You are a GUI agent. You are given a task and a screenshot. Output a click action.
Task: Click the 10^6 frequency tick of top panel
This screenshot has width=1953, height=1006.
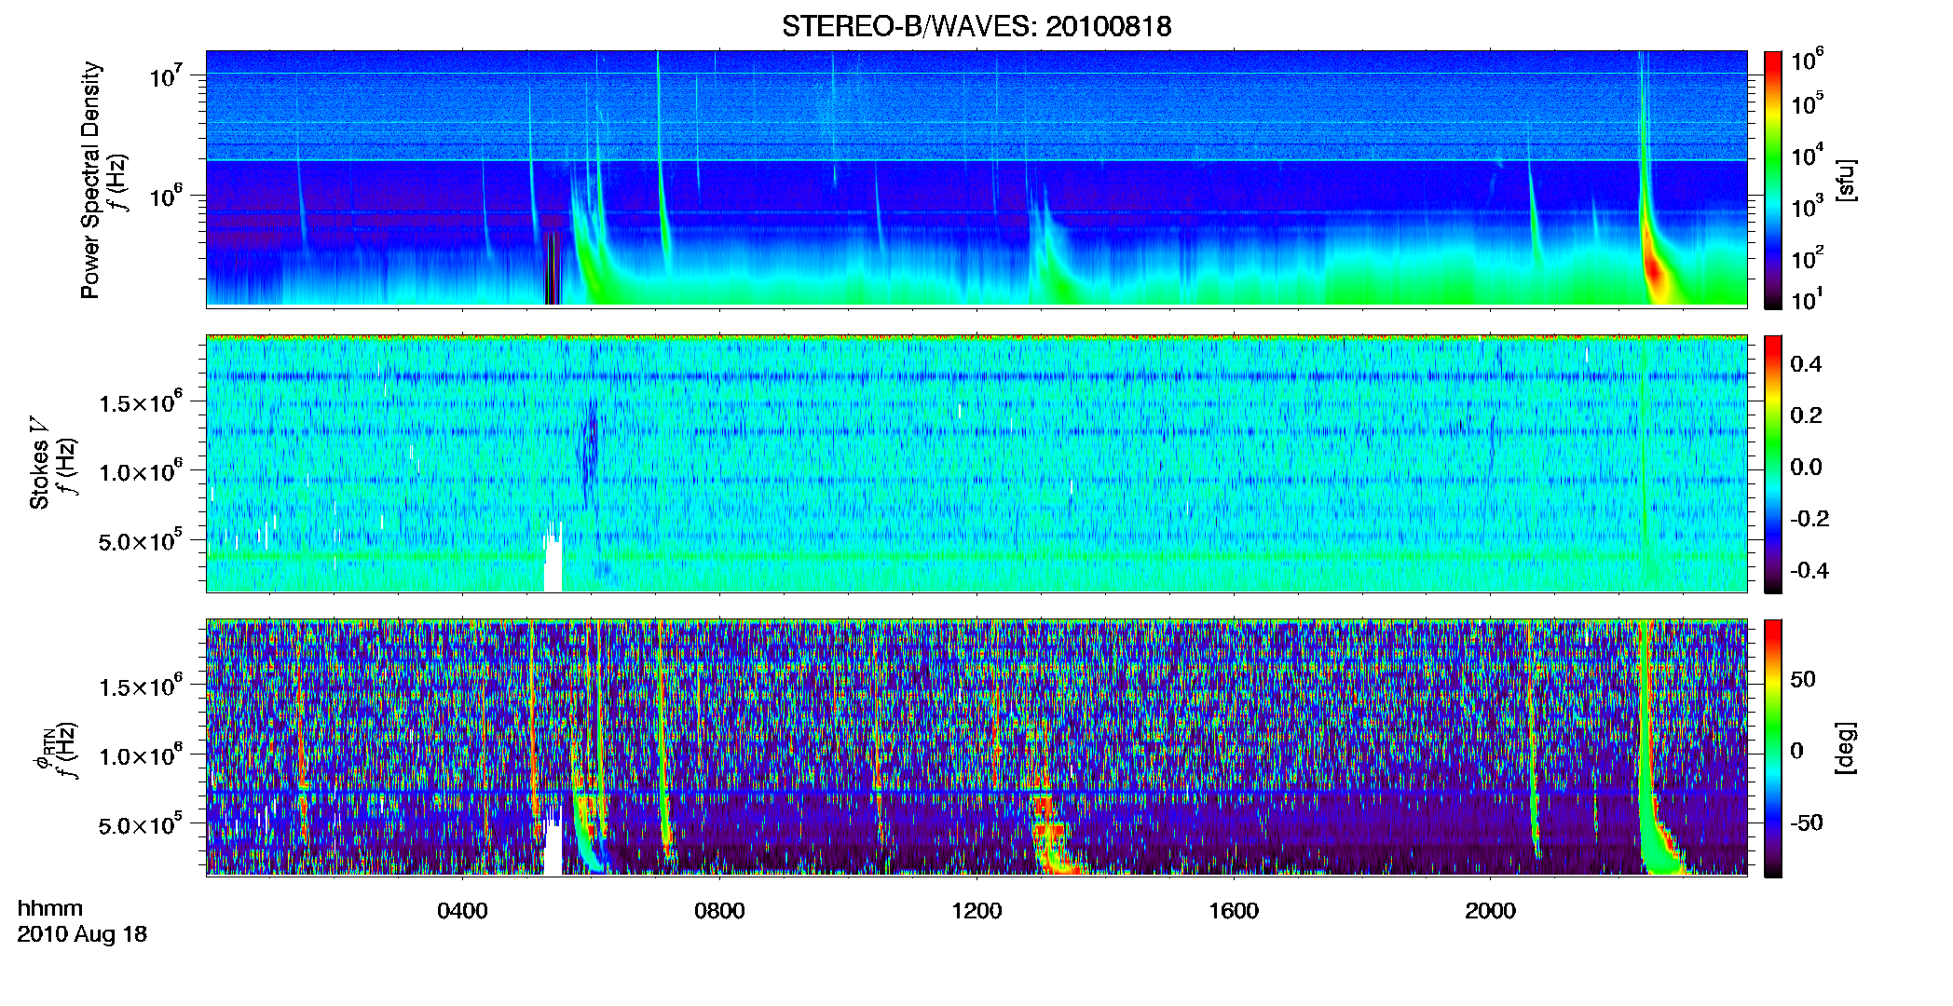tap(166, 196)
